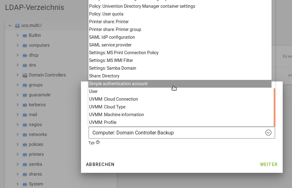
Task: Click the printers folder icon
Action: click(25, 155)
